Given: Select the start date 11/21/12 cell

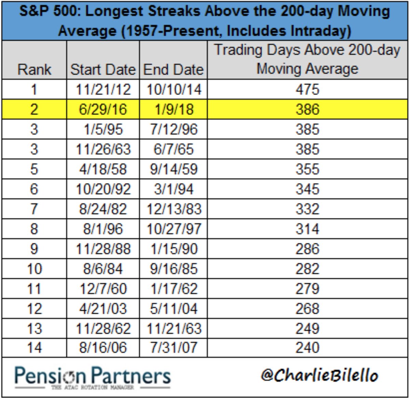Looking at the screenshot, I should [x=103, y=90].
